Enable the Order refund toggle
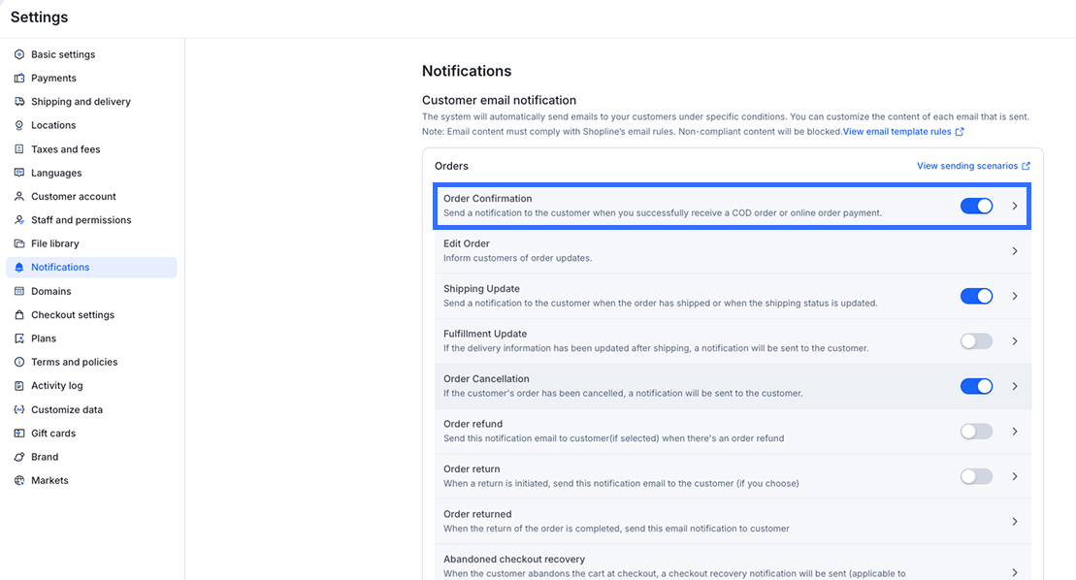1076x580 pixels. 976,432
